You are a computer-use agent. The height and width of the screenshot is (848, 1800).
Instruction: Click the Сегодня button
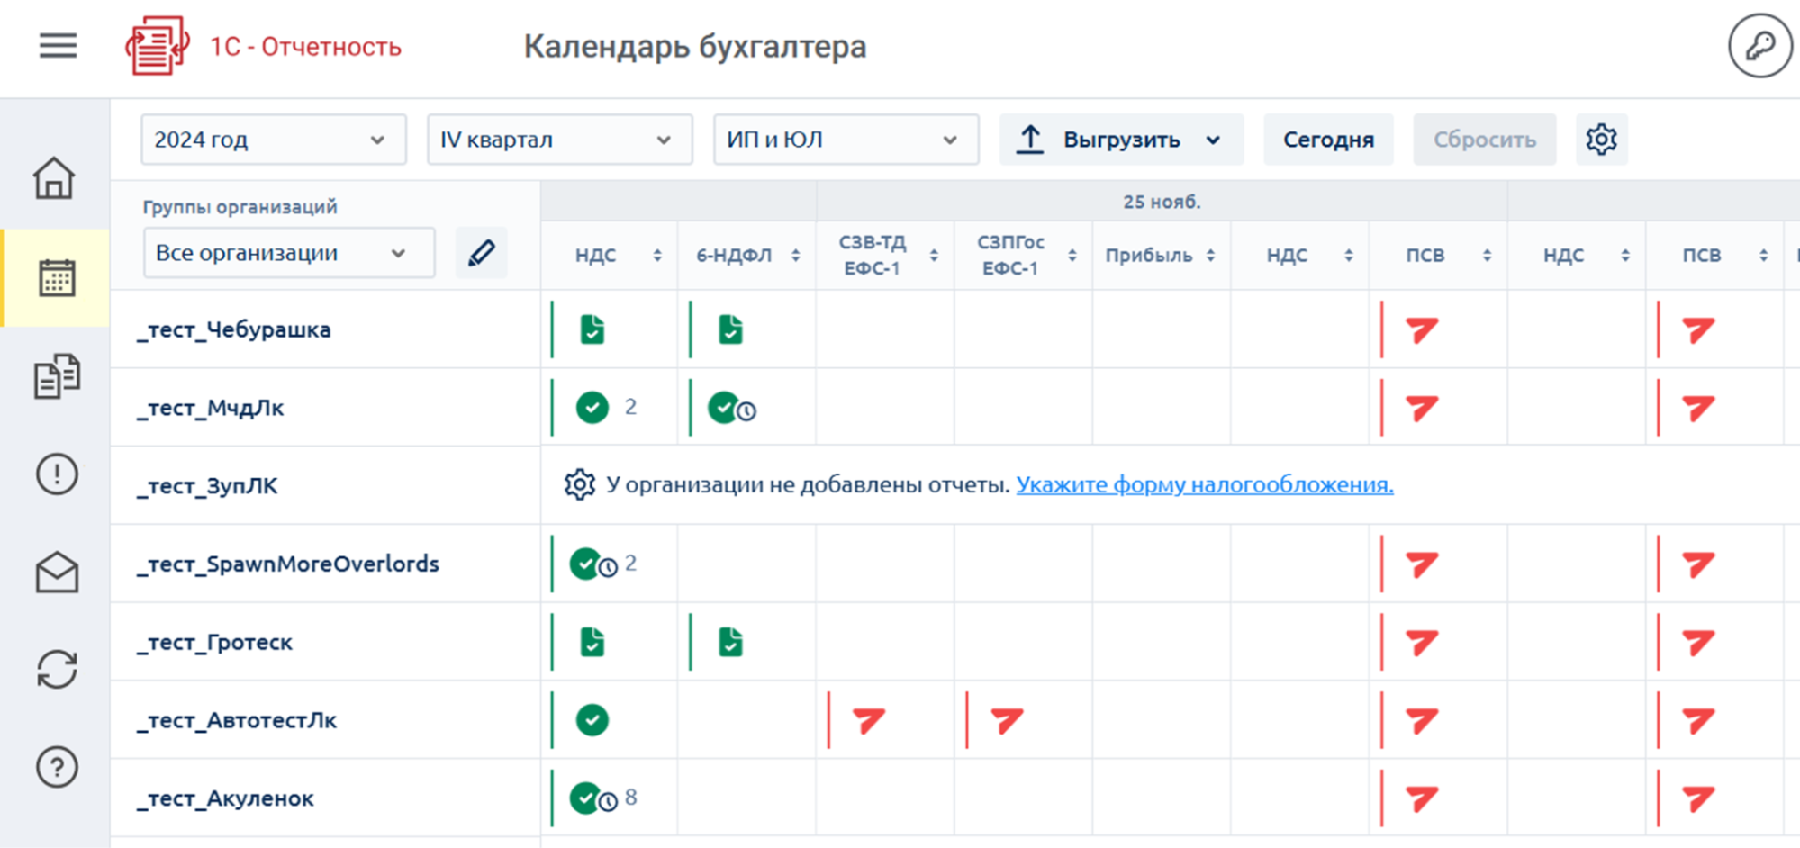click(1328, 140)
